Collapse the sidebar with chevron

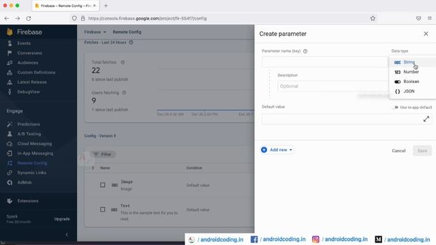coord(67,235)
